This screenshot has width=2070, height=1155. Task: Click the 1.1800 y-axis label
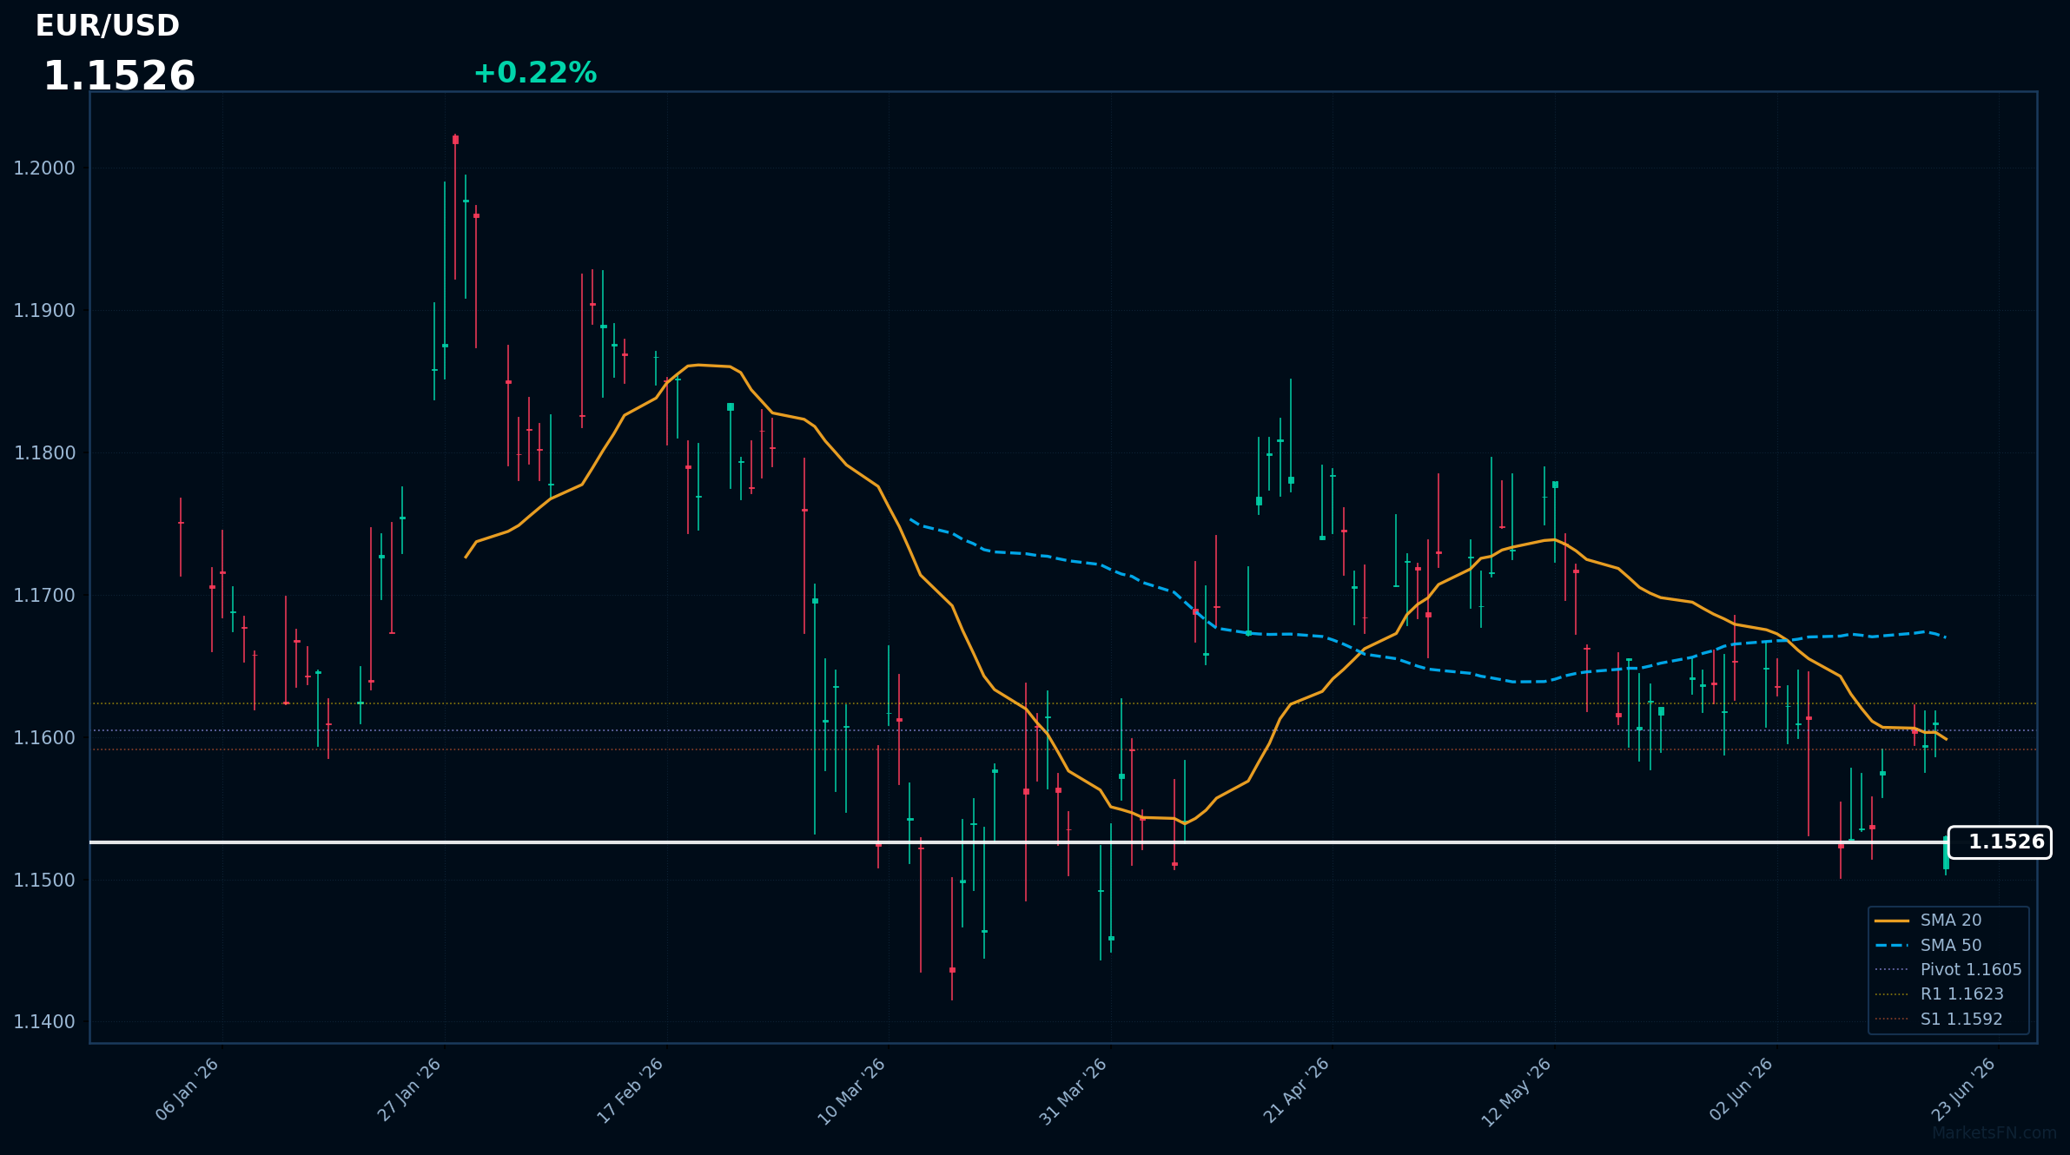point(44,453)
